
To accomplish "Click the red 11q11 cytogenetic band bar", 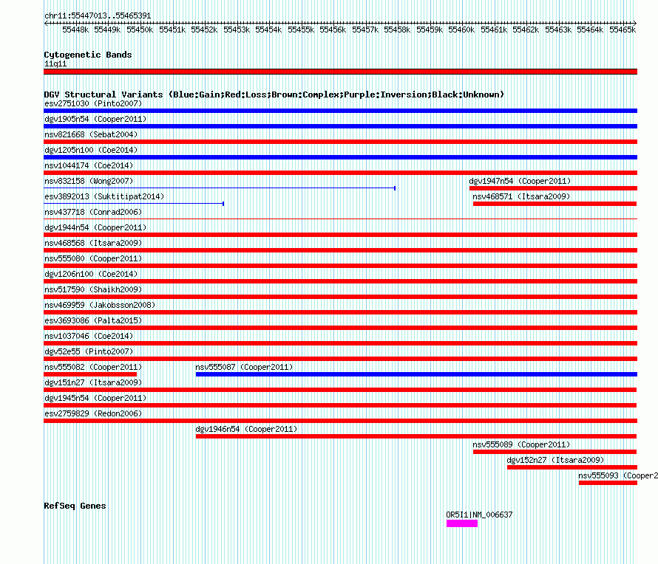I will [340, 72].
